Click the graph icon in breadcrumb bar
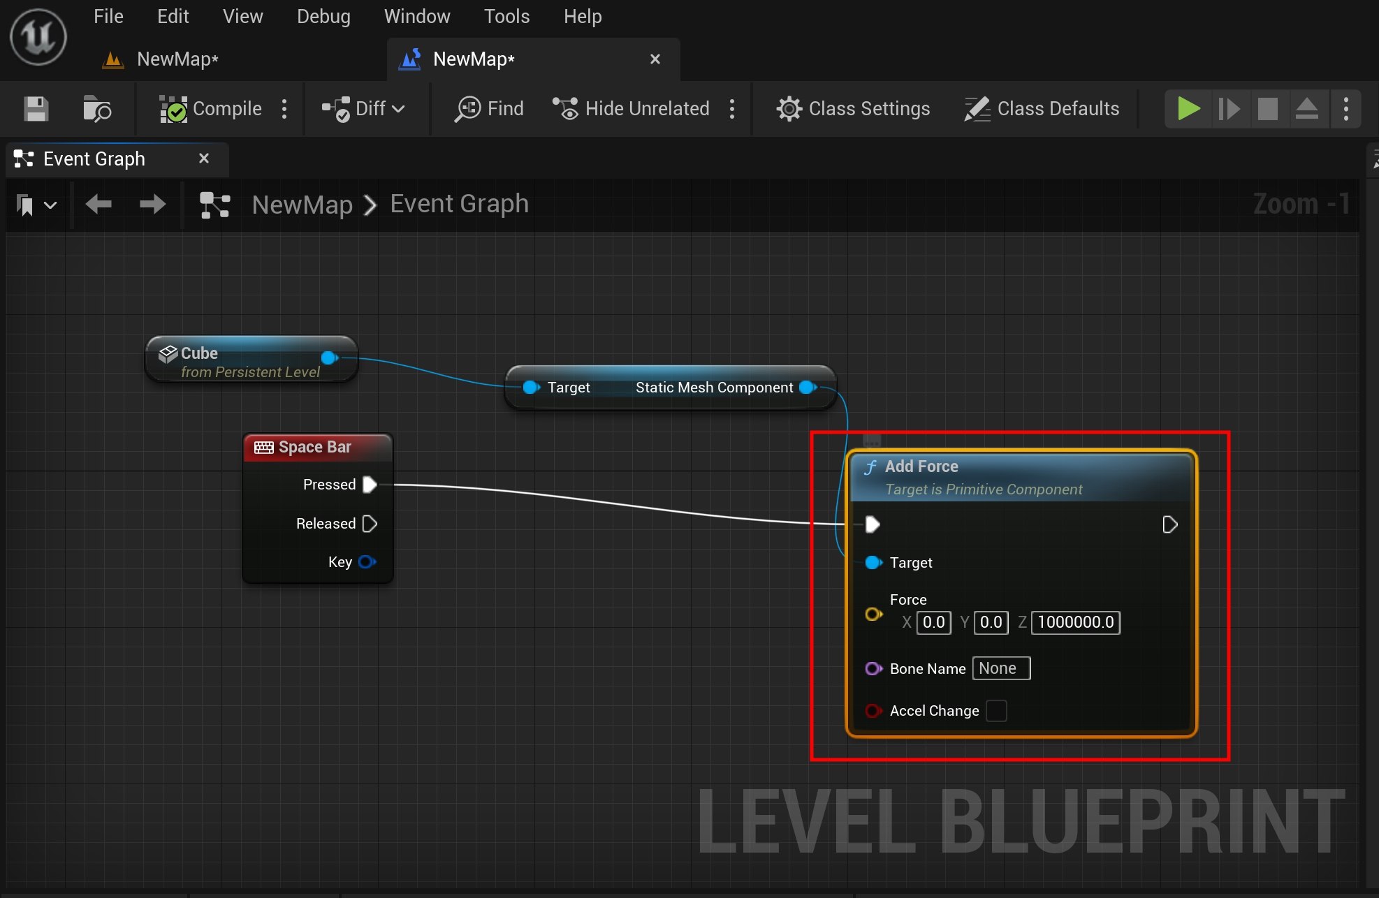 214,205
